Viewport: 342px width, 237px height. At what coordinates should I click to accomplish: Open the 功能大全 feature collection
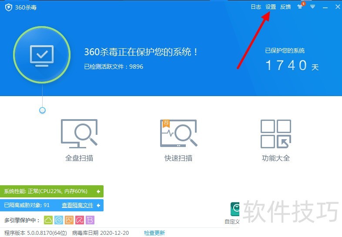pyautogui.click(x=276, y=140)
